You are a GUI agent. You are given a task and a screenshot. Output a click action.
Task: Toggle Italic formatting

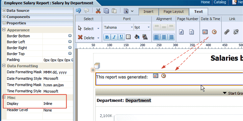114,37
